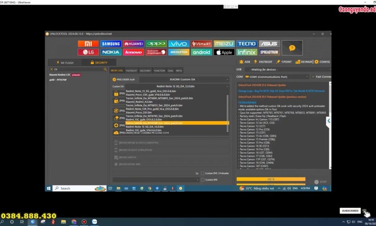Screen dimensions: 376x226
Task: Toggle the PRELOADER Auth option
Action: [x=114, y=79]
